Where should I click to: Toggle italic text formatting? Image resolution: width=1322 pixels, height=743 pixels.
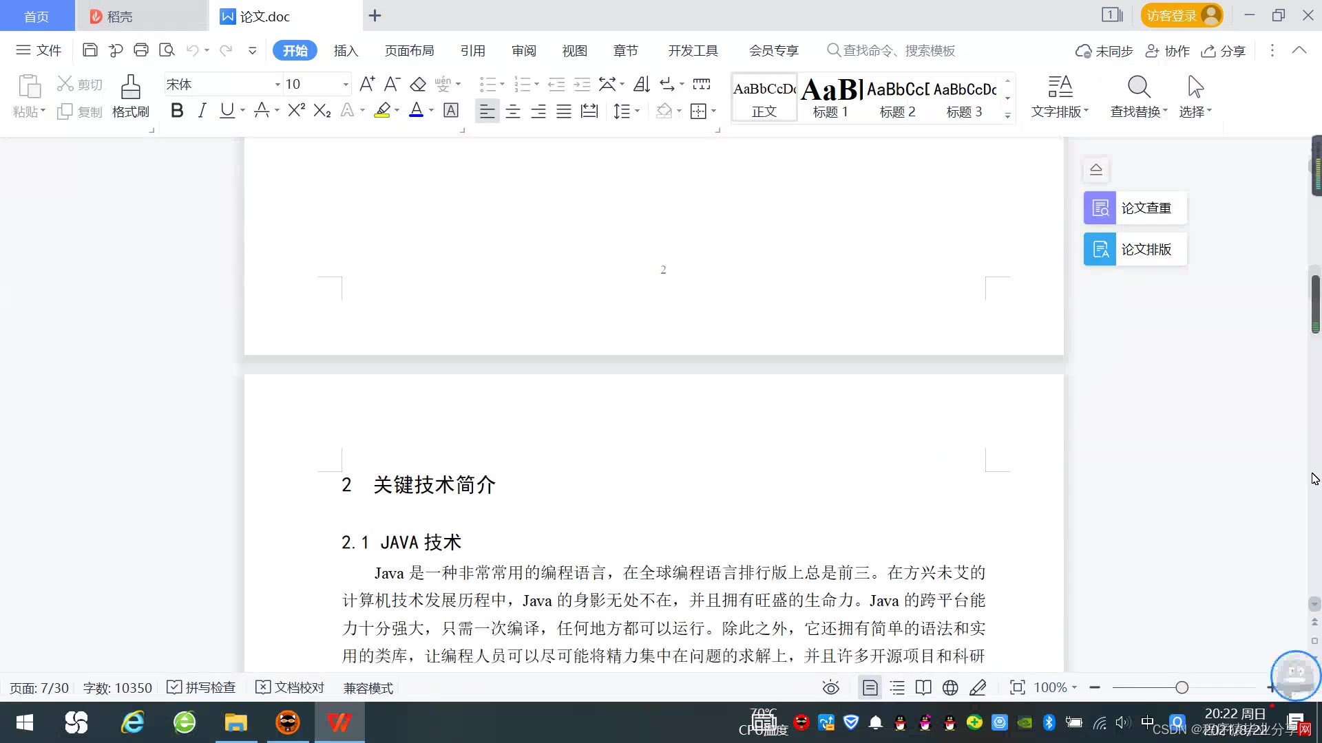coord(202,111)
